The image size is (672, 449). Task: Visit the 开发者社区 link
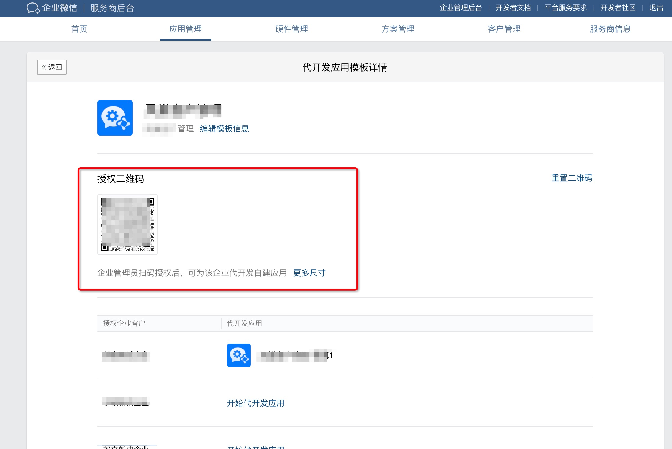pyautogui.click(x=618, y=8)
